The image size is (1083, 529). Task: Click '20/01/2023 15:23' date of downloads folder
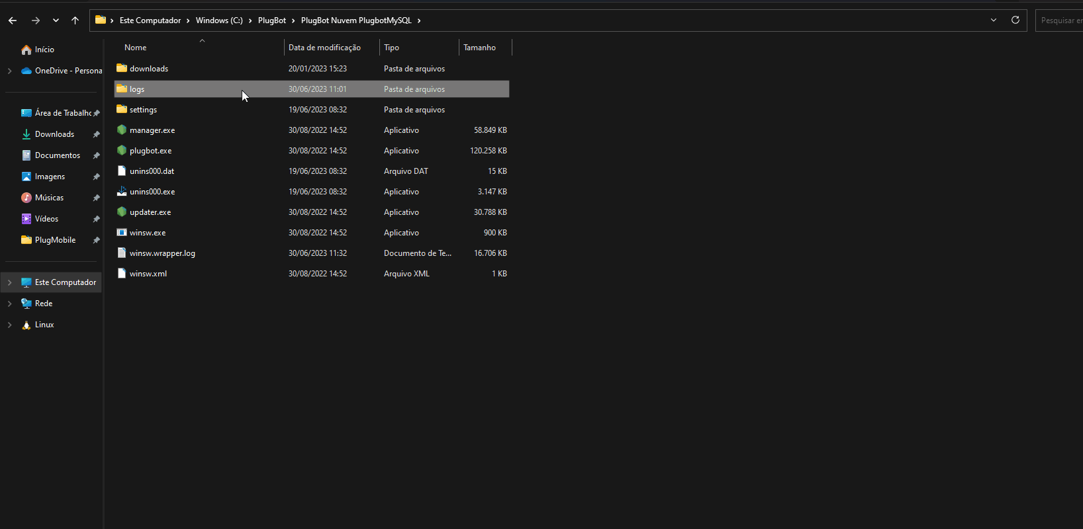[x=318, y=69]
